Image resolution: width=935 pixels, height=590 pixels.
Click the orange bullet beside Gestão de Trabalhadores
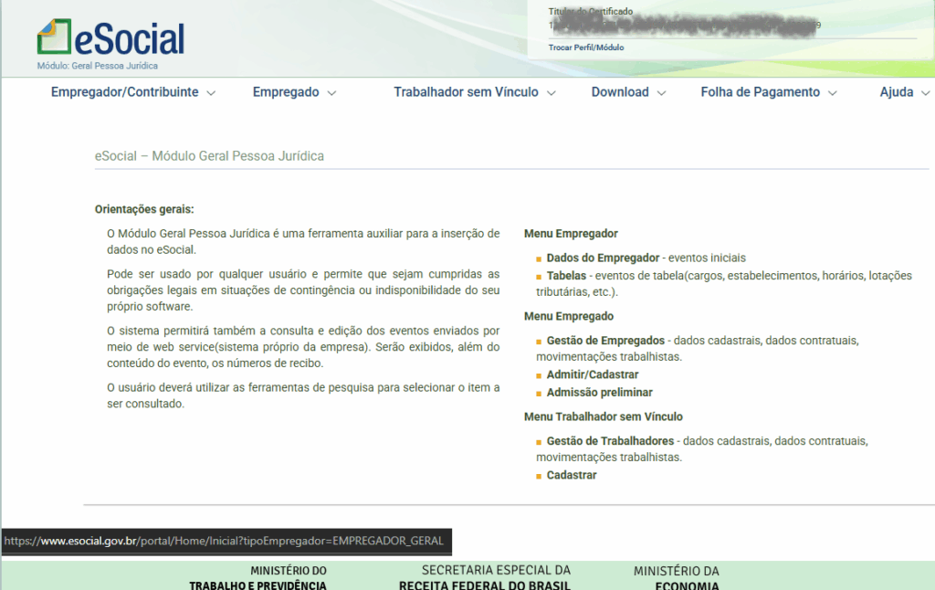tap(539, 443)
